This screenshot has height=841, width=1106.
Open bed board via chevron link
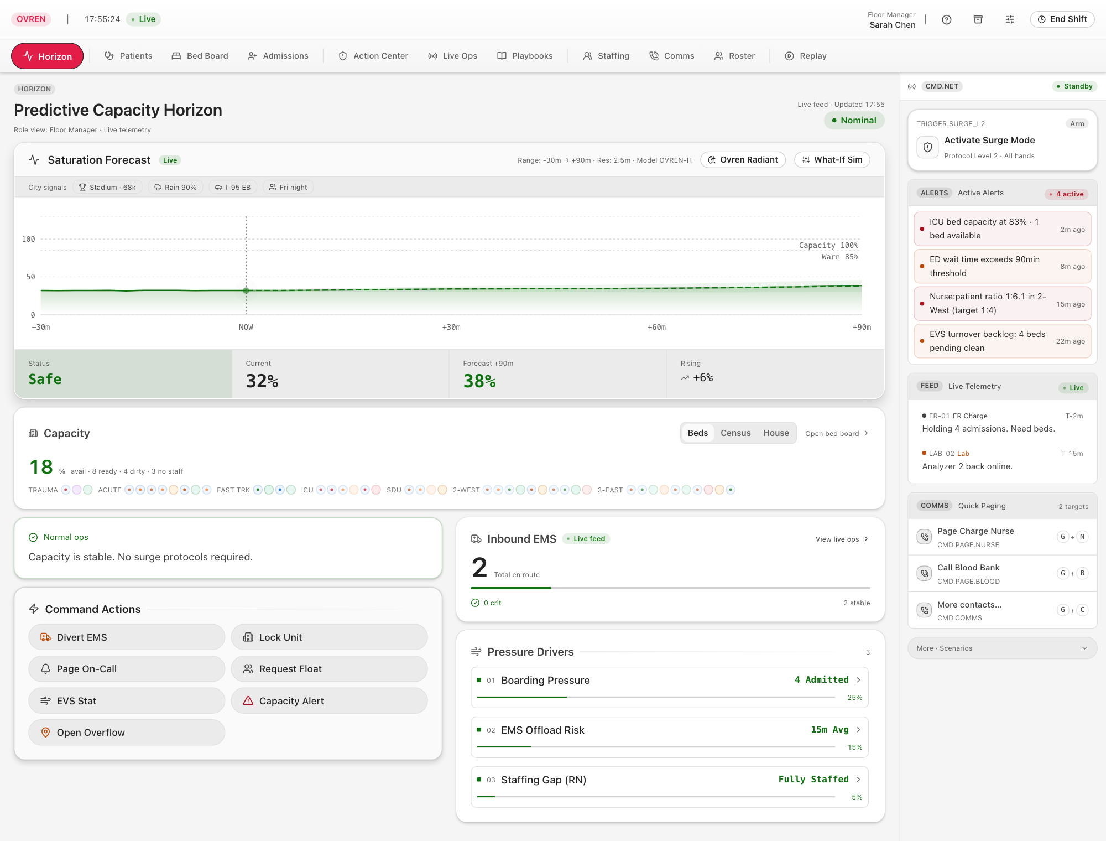[837, 434]
